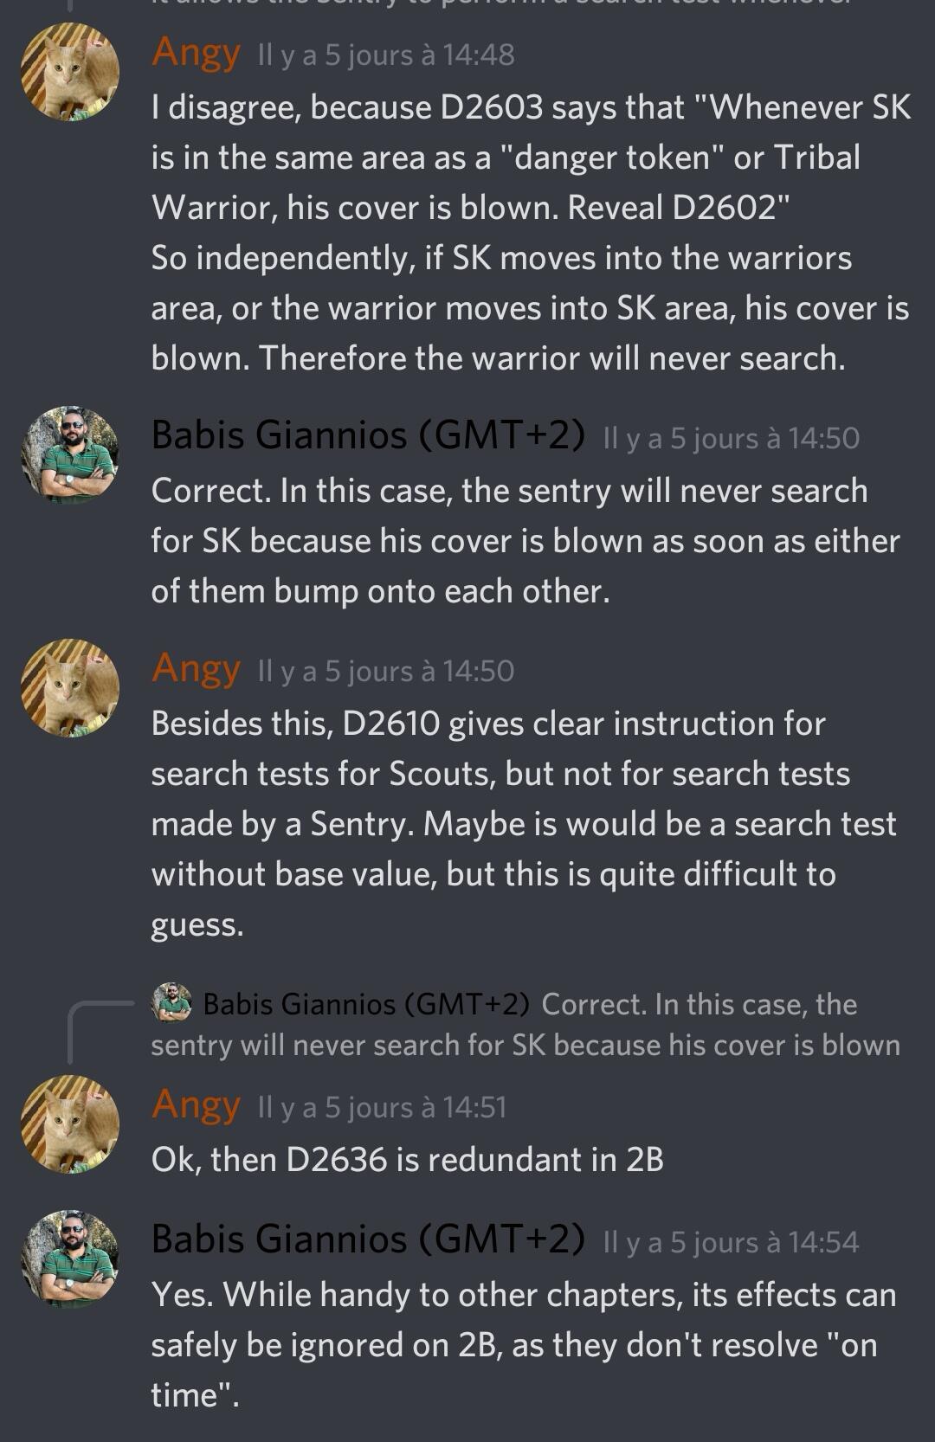Screen dimensions: 935x1442
Task: Jump to quoted reply 'Correct. In this case'
Action: 526,1024
